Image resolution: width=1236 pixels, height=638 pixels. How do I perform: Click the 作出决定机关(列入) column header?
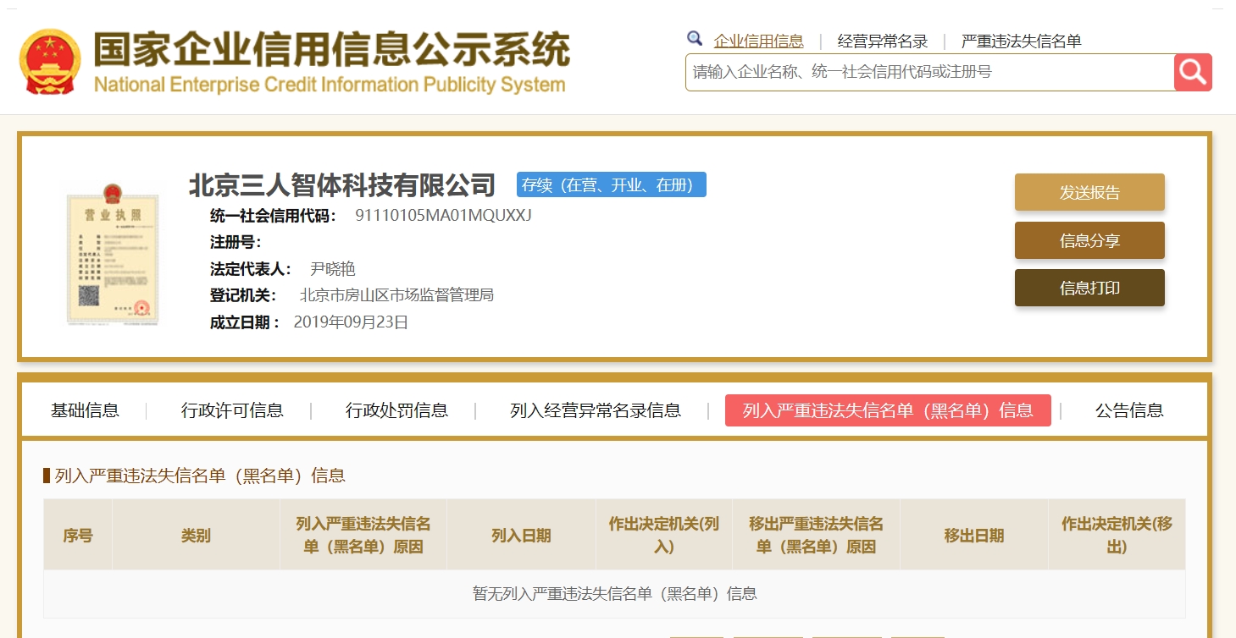tap(664, 535)
